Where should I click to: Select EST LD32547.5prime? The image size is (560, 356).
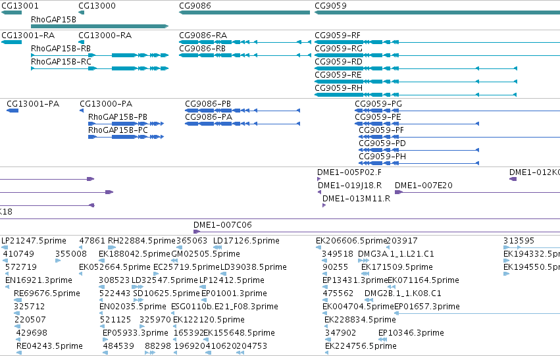[x=165, y=280]
